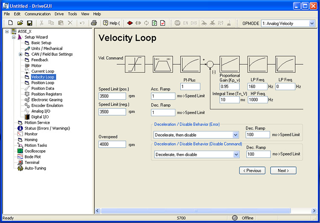Screen dimensions: 320x223
Task: Select Motion Tasks tree item
Action: 36,145
